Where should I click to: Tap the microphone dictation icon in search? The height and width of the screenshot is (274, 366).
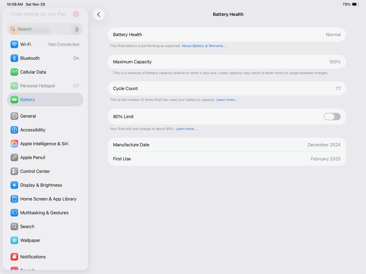pyautogui.click(x=77, y=29)
